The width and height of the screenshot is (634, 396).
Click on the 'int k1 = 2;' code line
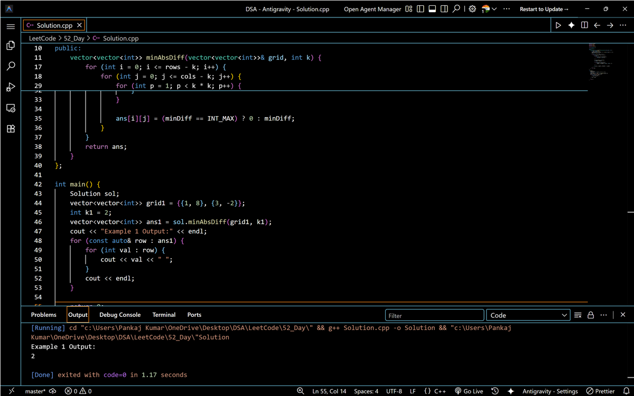pyautogui.click(x=91, y=212)
